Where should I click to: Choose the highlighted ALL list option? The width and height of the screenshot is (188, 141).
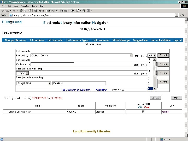150,89
